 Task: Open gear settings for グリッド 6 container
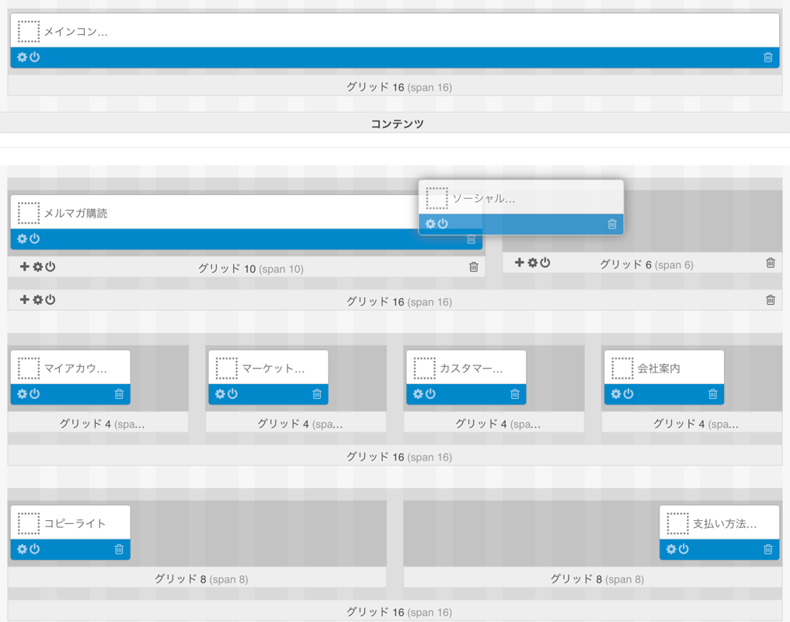[x=532, y=263]
